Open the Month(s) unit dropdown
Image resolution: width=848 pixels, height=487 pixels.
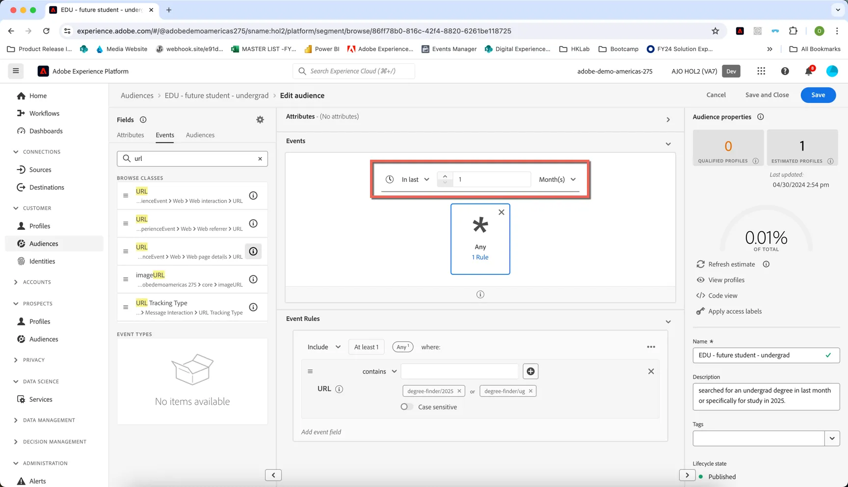click(x=557, y=179)
